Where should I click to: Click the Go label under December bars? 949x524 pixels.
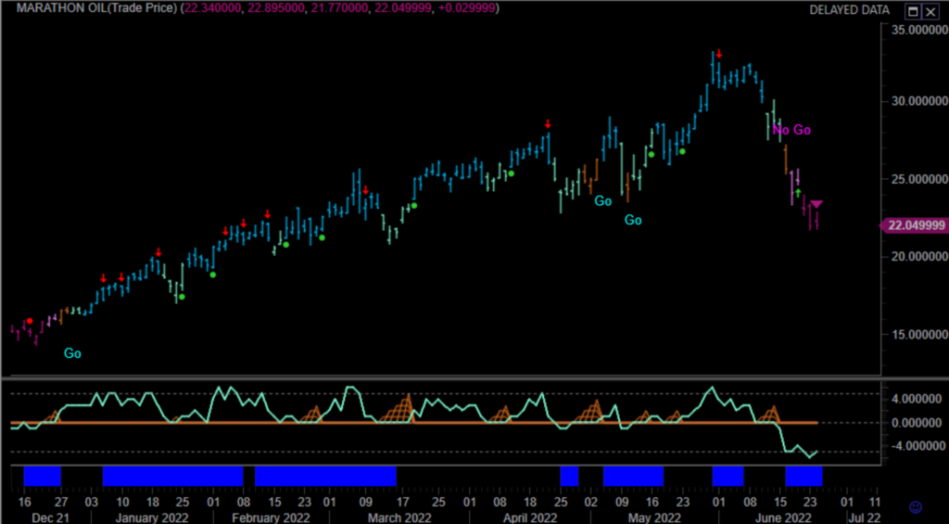[72, 353]
